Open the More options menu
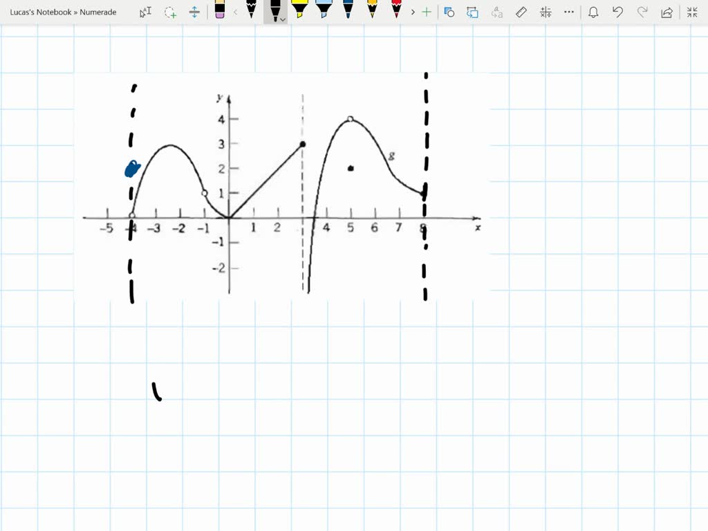This screenshot has height=531, width=708. [x=568, y=12]
